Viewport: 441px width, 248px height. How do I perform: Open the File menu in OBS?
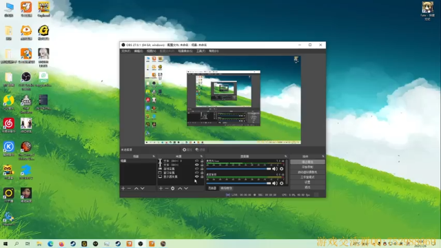[125, 51]
